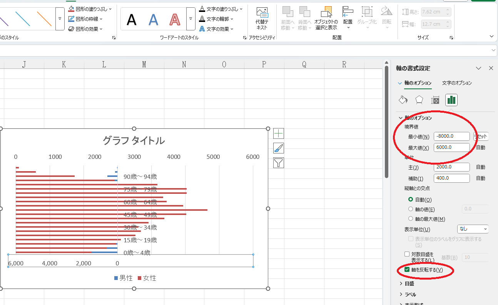The image size is (498, 305).
Task: Select column header Q
Action: (304, 64)
